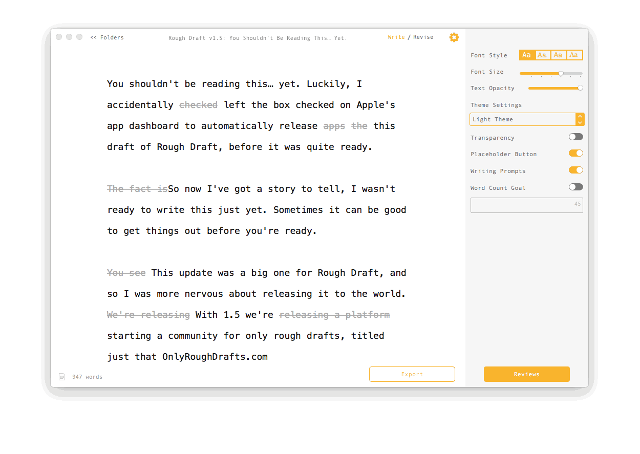
Task: Click the struck-through text 'You see'
Action: tap(126, 273)
